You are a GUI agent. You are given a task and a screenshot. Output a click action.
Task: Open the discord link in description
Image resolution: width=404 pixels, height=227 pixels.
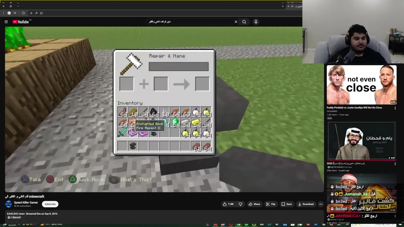click(x=14, y=218)
